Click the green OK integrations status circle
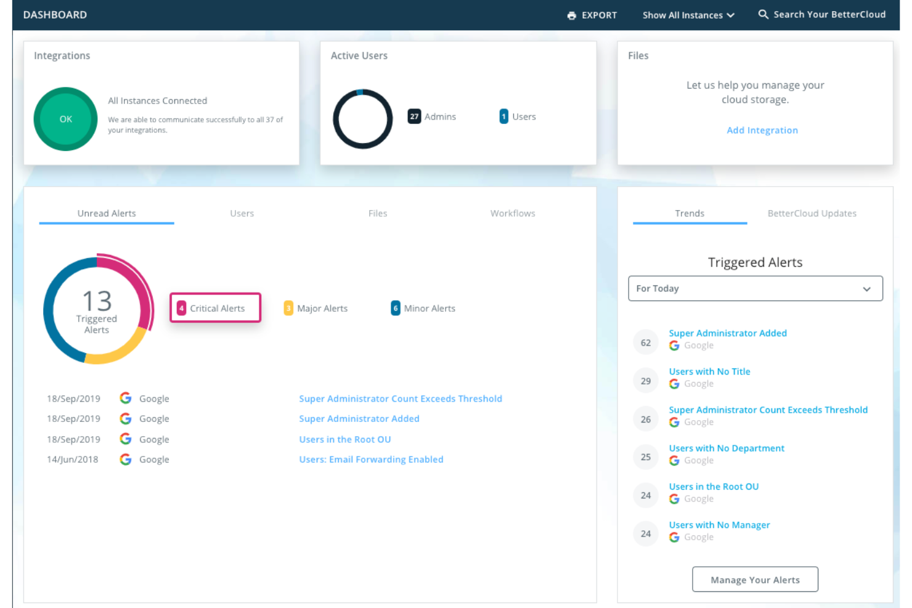 (x=65, y=119)
